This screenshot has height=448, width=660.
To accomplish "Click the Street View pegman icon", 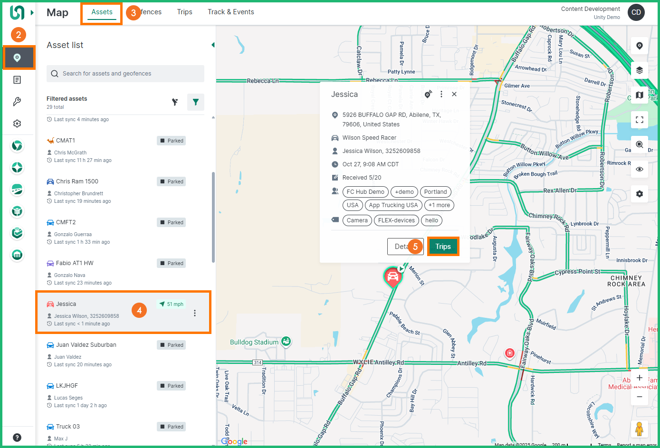I will point(639,429).
